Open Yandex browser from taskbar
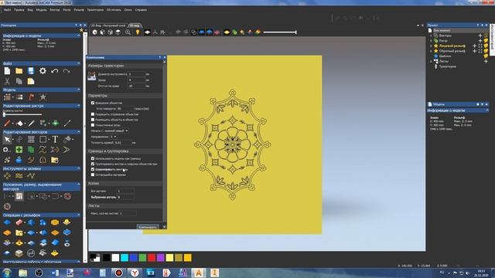495x278 pixels. pyautogui.click(x=135, y=273)
